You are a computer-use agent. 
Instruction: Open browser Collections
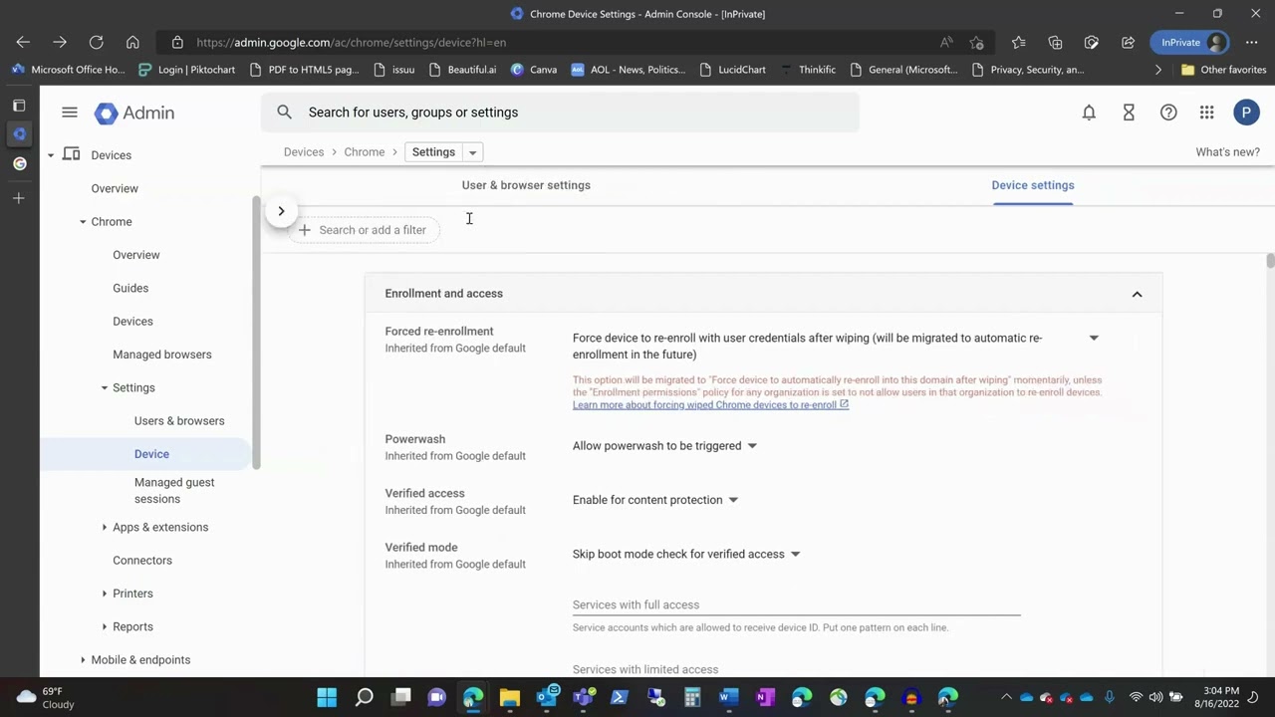coord(1055,42)
